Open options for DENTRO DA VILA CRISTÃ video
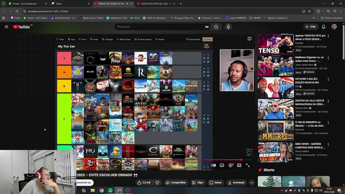Screen dimensions: 345x194 click(328, 101)
